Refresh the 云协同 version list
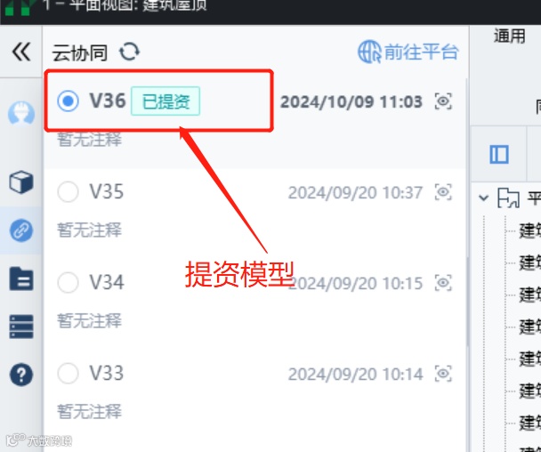The width and height of the screenshot is (541, 452). click(129, 52)
